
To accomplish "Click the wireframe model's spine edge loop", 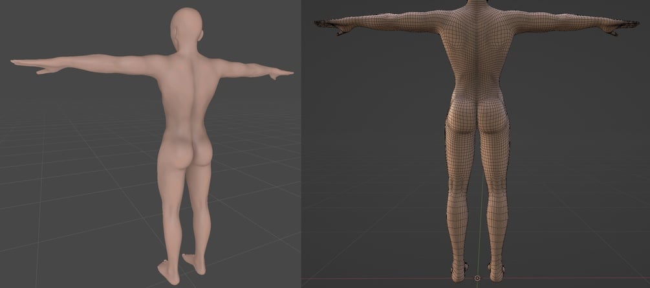I will 477,54.
